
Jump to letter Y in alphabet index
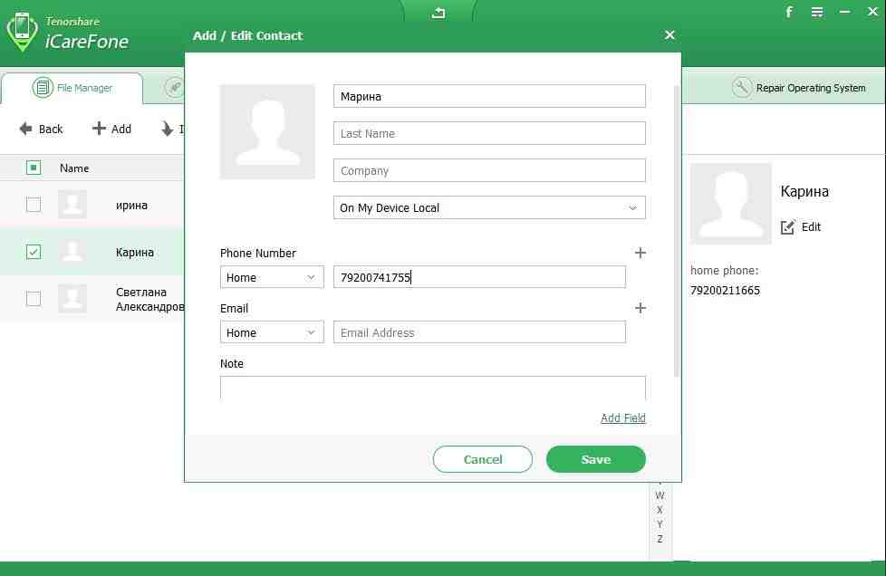[660, 524]
